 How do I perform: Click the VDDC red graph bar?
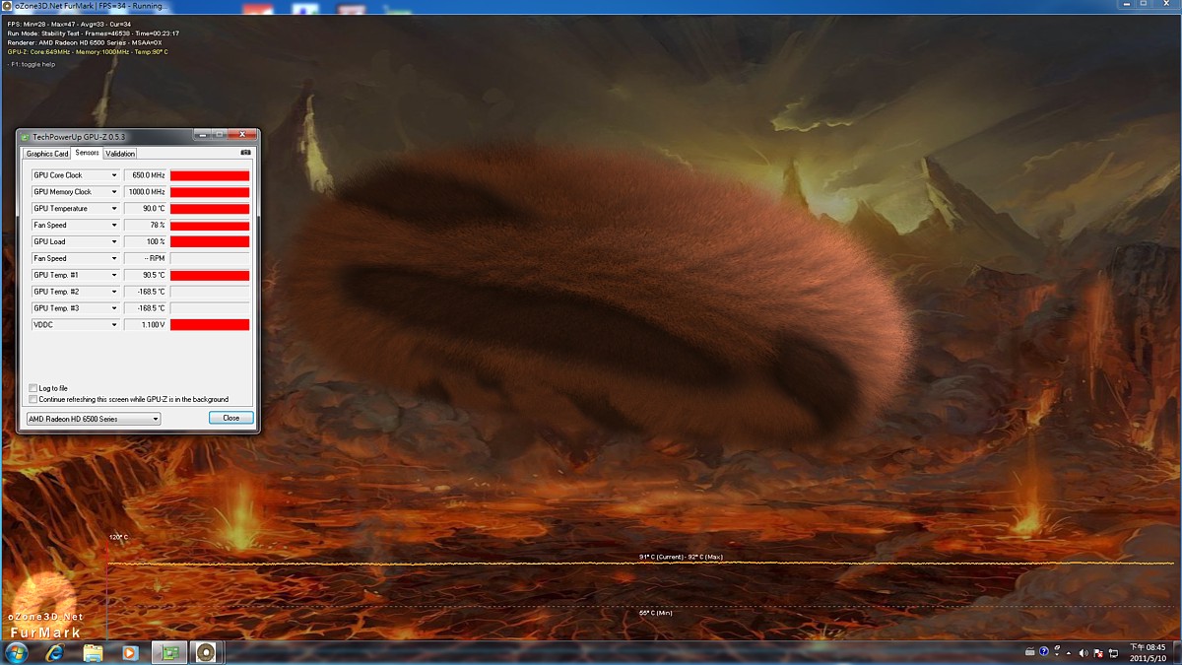coord(210,325)
